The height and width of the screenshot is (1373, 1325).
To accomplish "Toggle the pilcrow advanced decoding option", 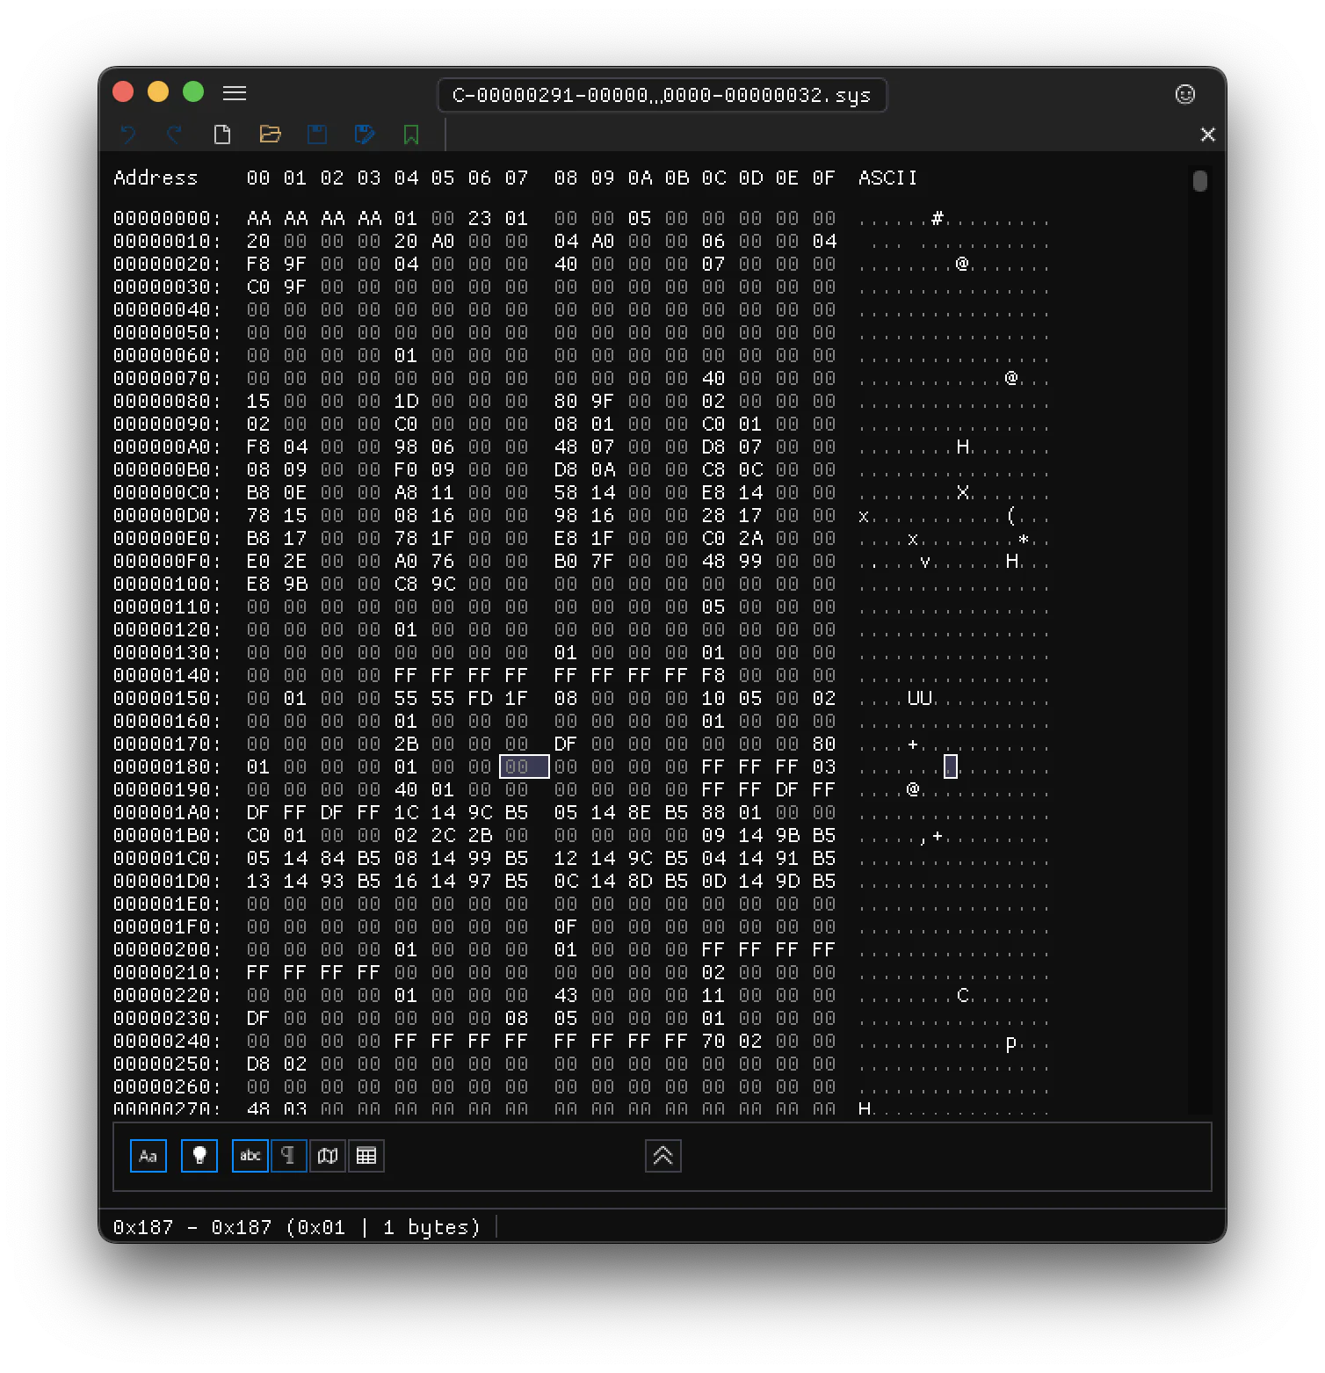I will click(288, 1156).
